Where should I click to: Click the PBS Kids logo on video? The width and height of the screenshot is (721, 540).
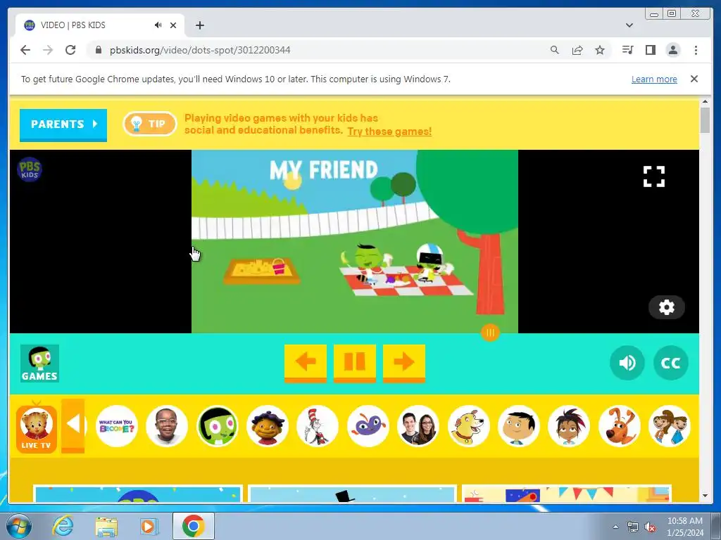tap(30, 169)
